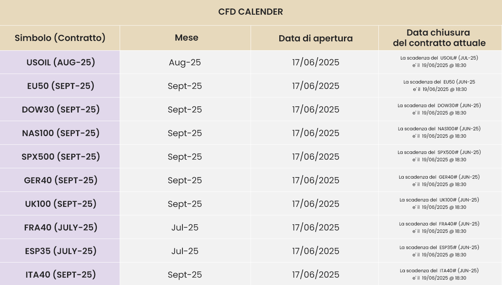Click the NAS100 (SEPT-25) symbol cell
The image size is (502, 285).
(x=61, y=133)
